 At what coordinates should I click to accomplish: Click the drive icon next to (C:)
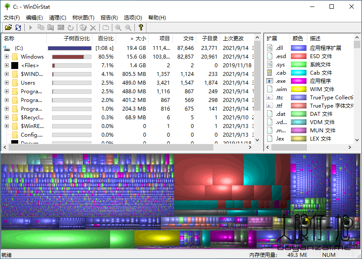pos(7,48)
